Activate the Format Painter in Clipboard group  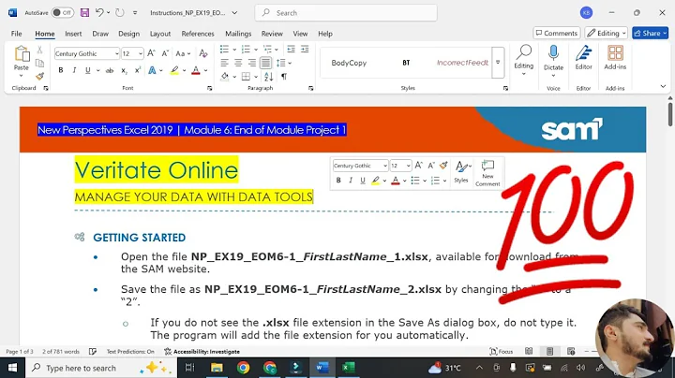coord(39,76)
